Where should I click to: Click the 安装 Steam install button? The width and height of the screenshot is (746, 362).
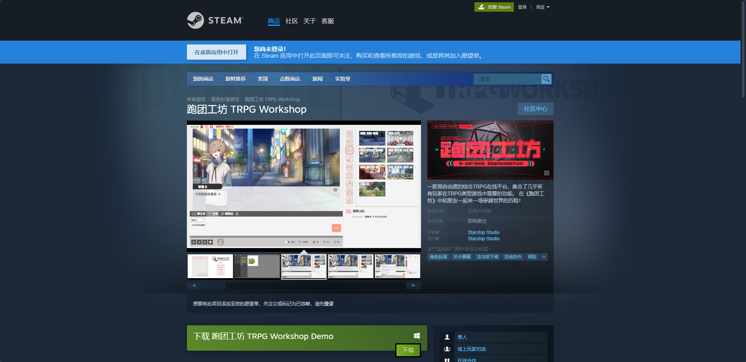coord(494,7)
